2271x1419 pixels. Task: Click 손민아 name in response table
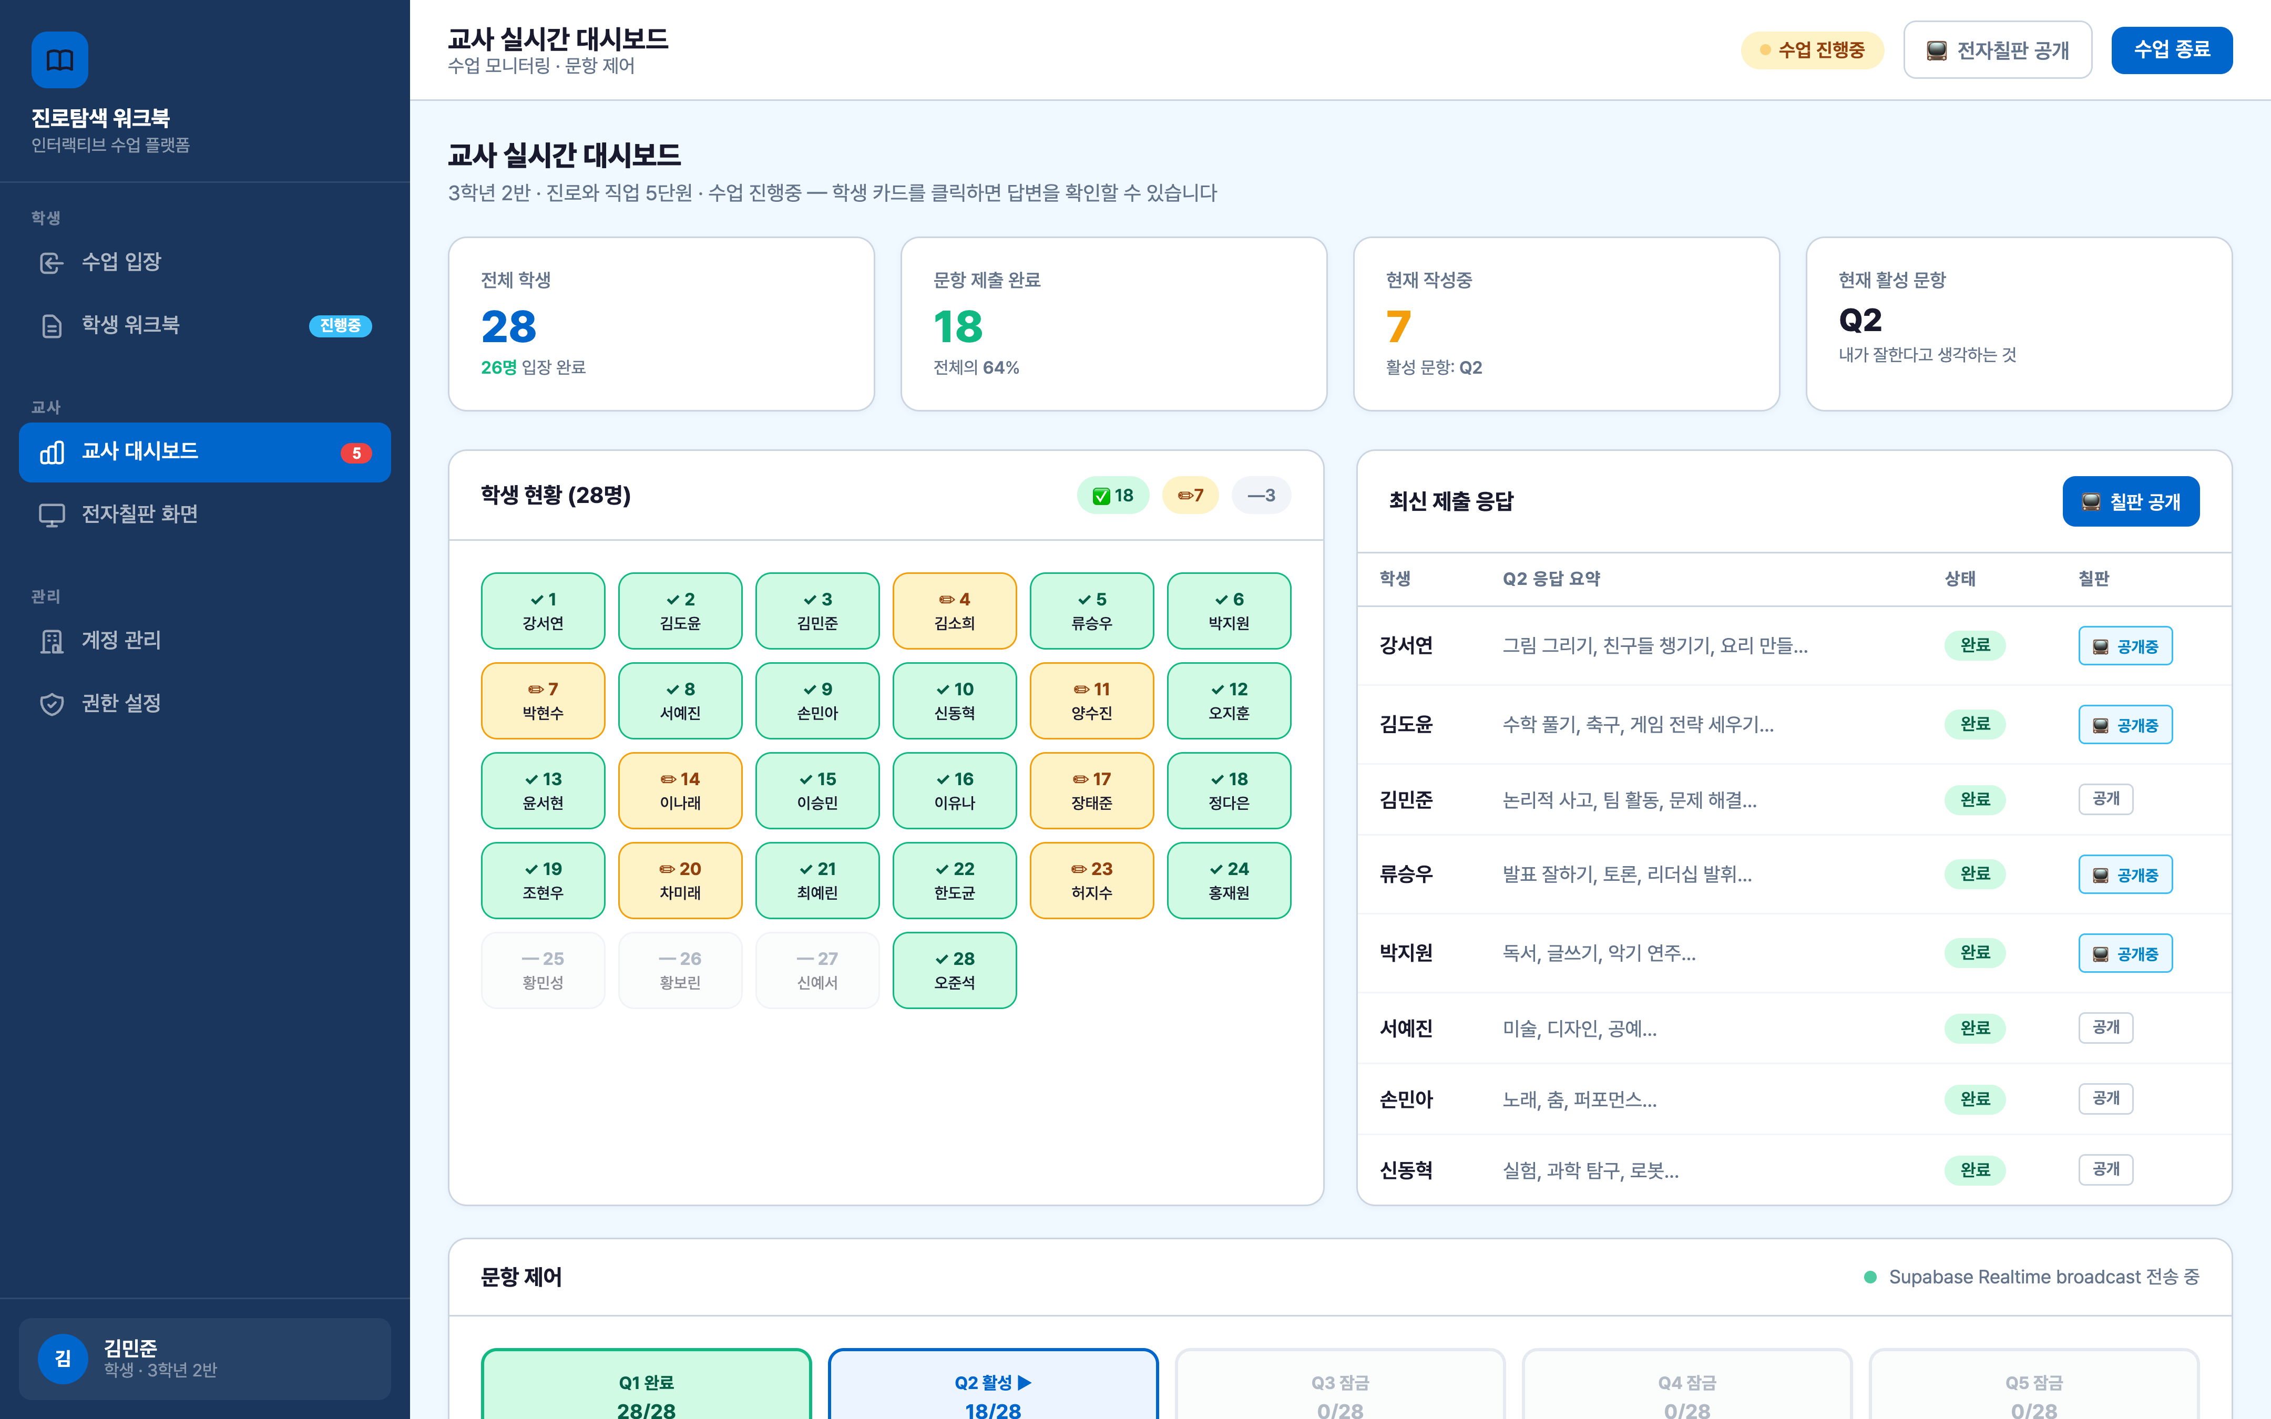tap(1406, 1099)
